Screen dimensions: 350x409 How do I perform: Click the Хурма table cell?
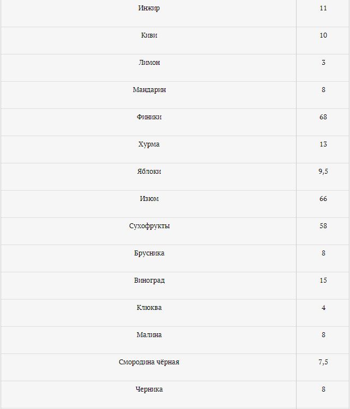click(149, 144)
